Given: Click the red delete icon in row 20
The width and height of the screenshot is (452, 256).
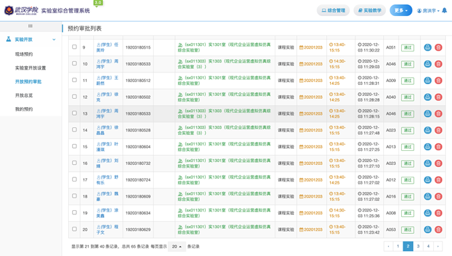Looking at the screenshot, I should coord(439,230).
